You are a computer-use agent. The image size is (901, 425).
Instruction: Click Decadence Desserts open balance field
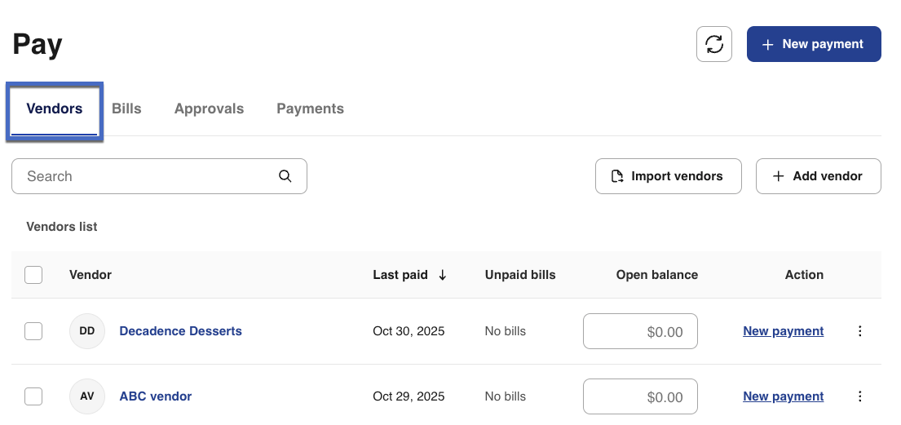pyautogui.click(x=640, y=331)
